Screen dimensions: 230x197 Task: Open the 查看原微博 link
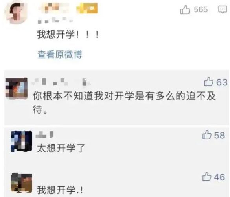pyautogui.click(x=60, y=54)
